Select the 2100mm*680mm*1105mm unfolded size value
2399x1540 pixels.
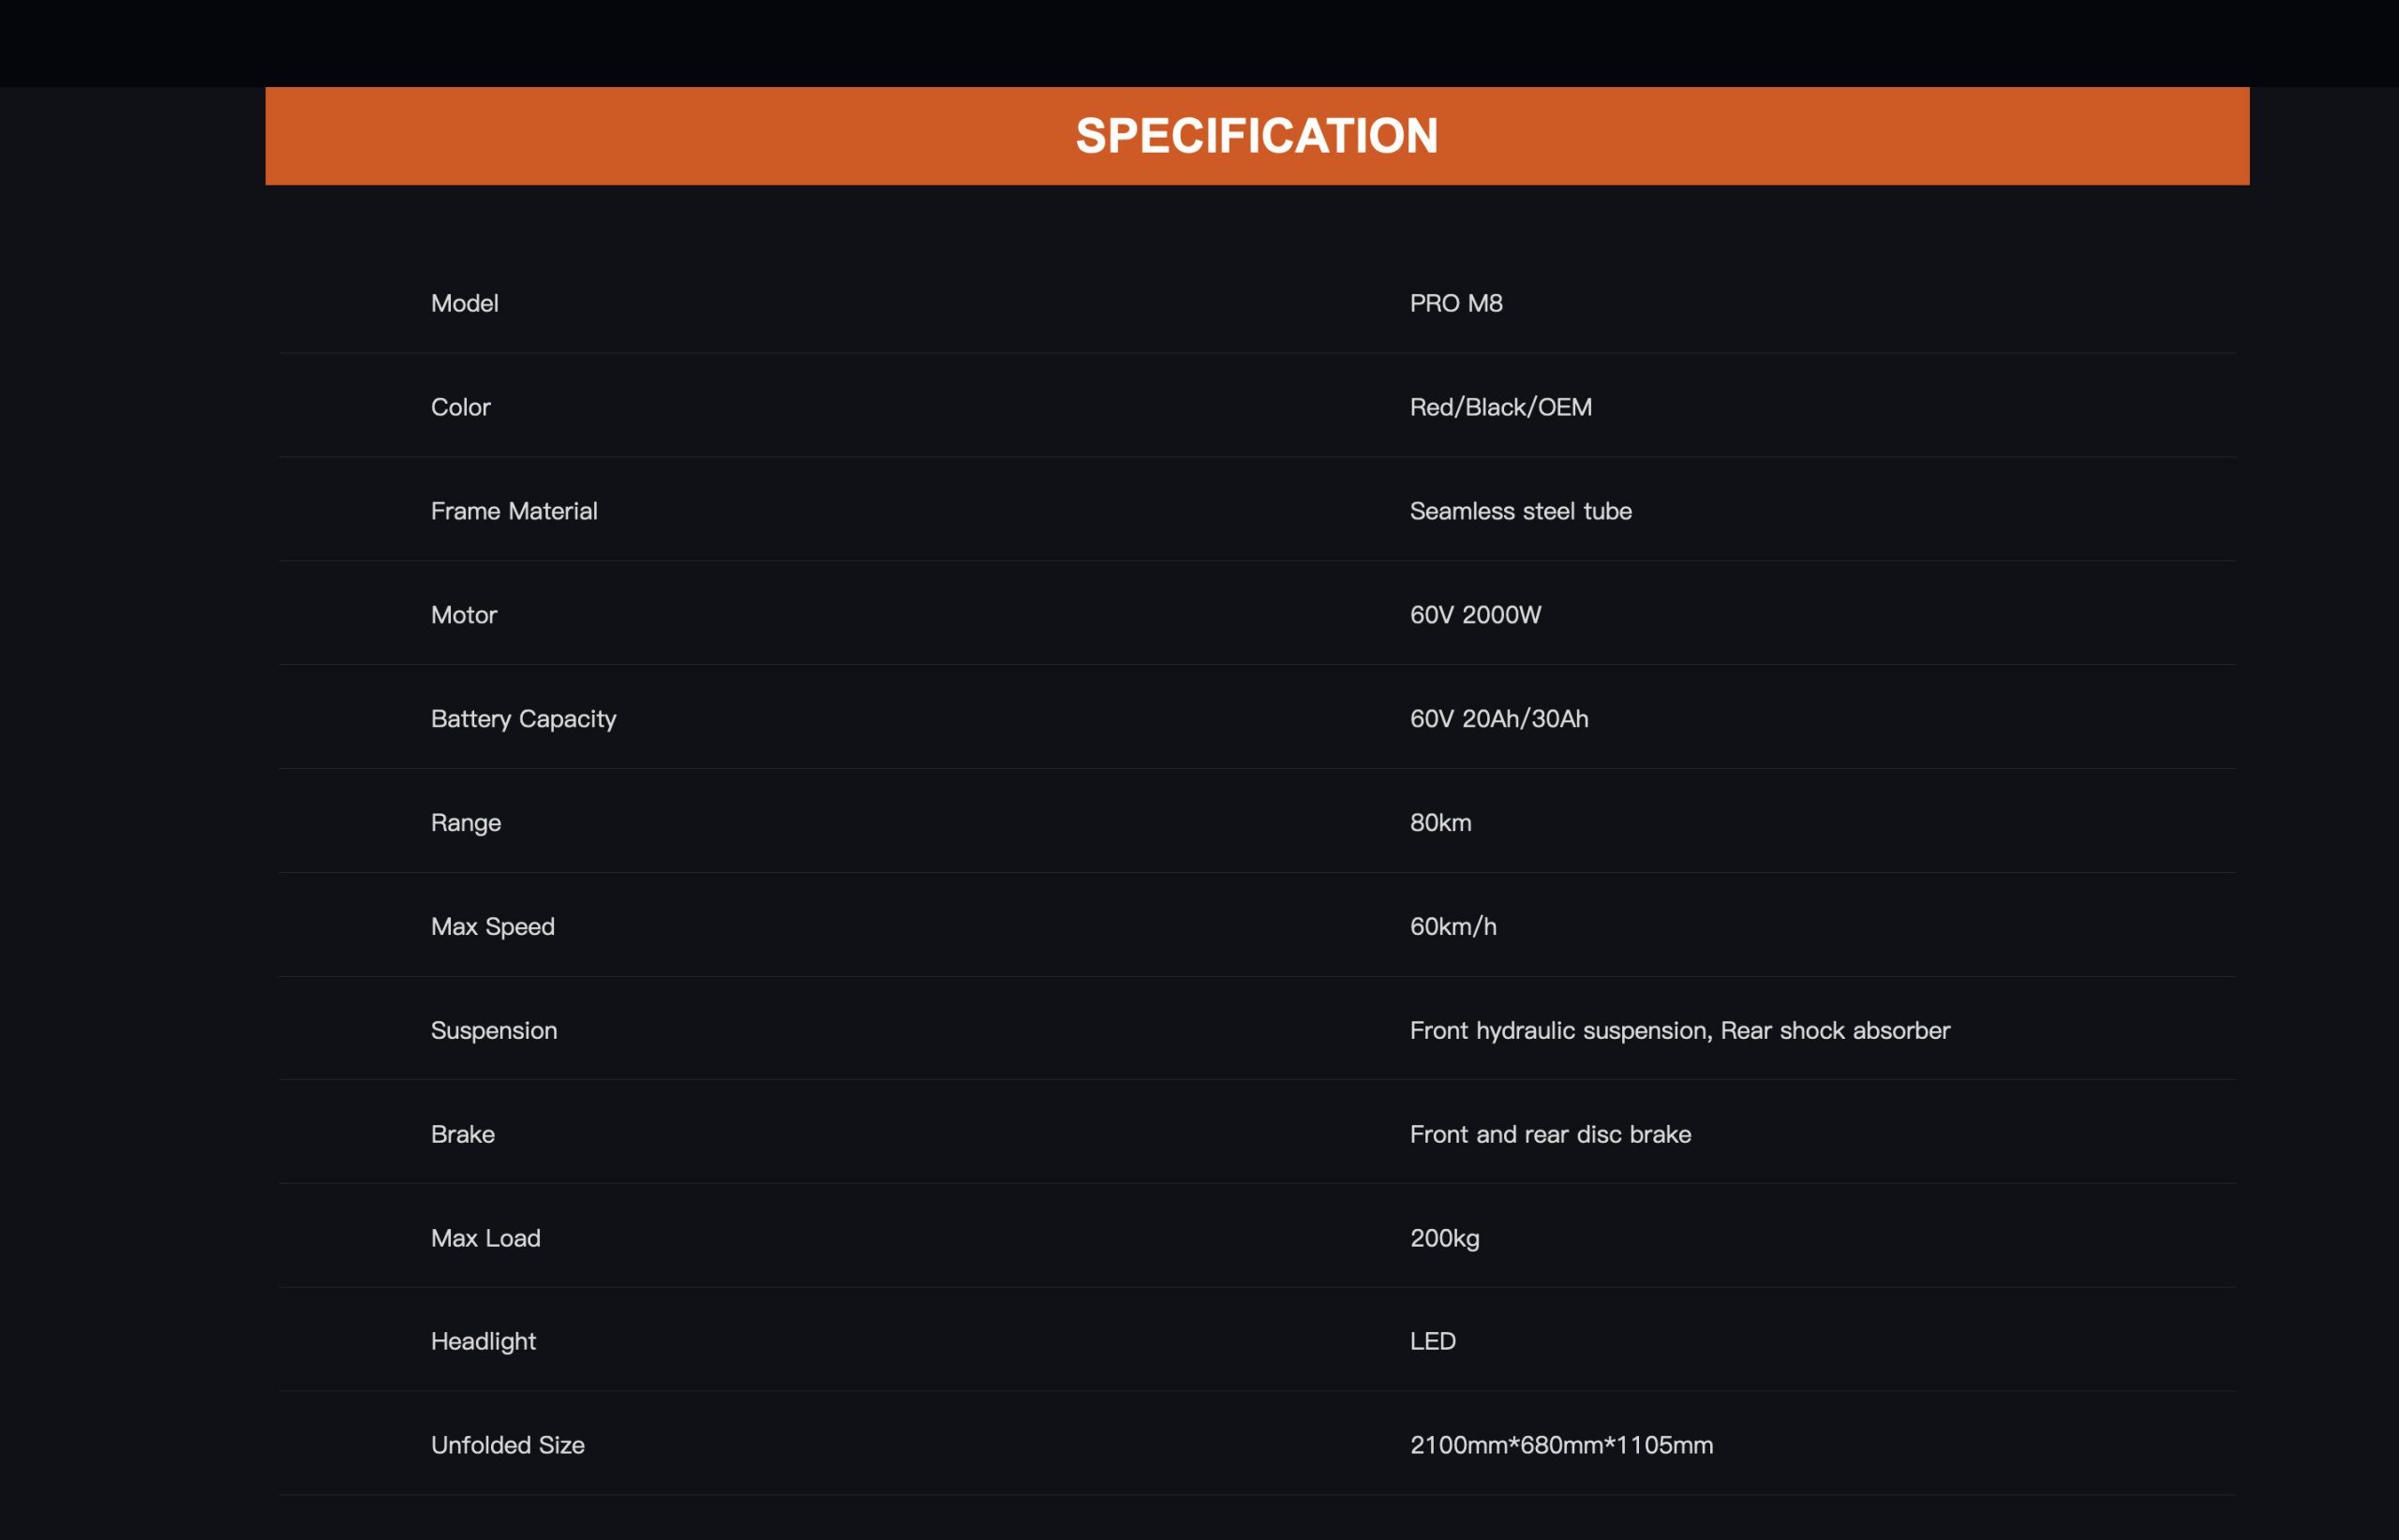pyautogui.click(x=1560, y=1446)
